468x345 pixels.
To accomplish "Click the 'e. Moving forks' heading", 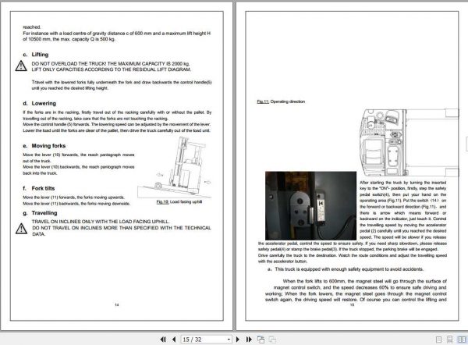I will [44, 146].
